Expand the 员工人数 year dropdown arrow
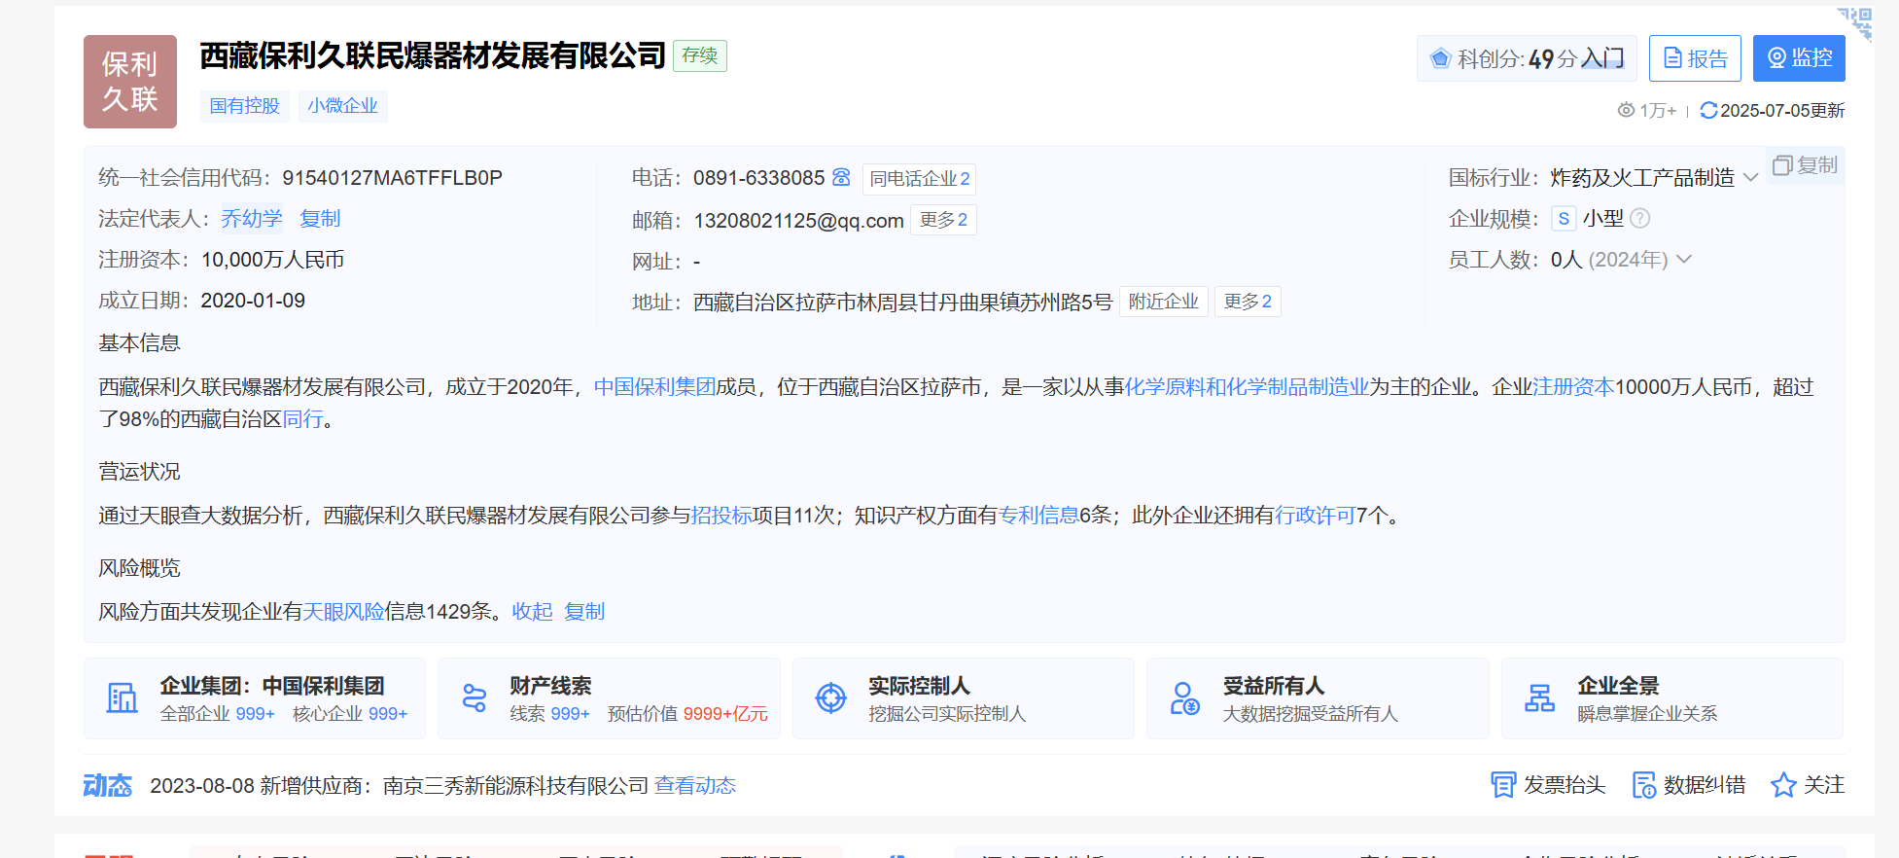 1684,260
